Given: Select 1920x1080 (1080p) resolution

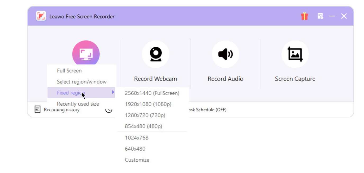Looking at the screenshot, I should (148, 104).
